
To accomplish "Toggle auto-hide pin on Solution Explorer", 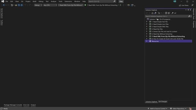I will point(188,10).
